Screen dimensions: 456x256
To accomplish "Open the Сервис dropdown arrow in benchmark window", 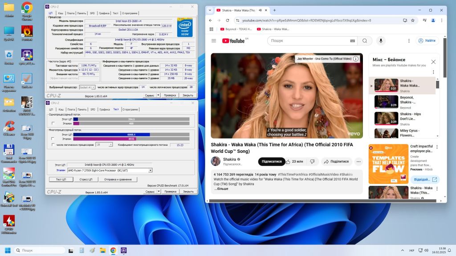I will coord(159,192).
